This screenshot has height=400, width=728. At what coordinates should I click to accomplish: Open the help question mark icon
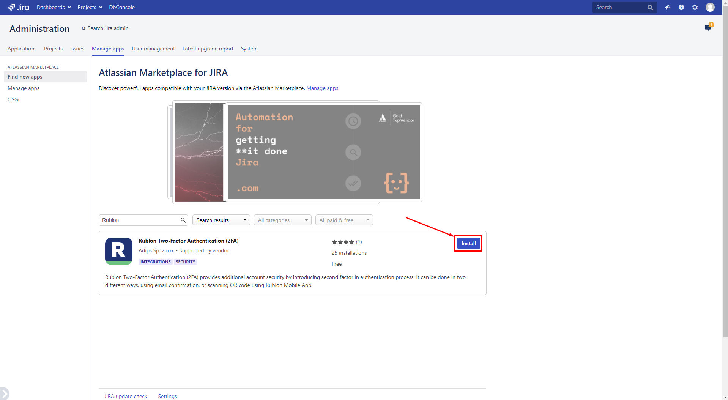681,7
